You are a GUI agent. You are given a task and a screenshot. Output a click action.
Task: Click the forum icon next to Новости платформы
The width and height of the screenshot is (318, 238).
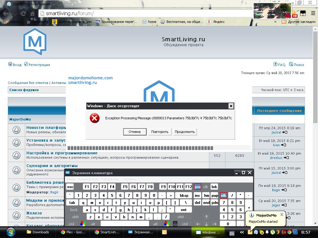click(x=16, y=130)
